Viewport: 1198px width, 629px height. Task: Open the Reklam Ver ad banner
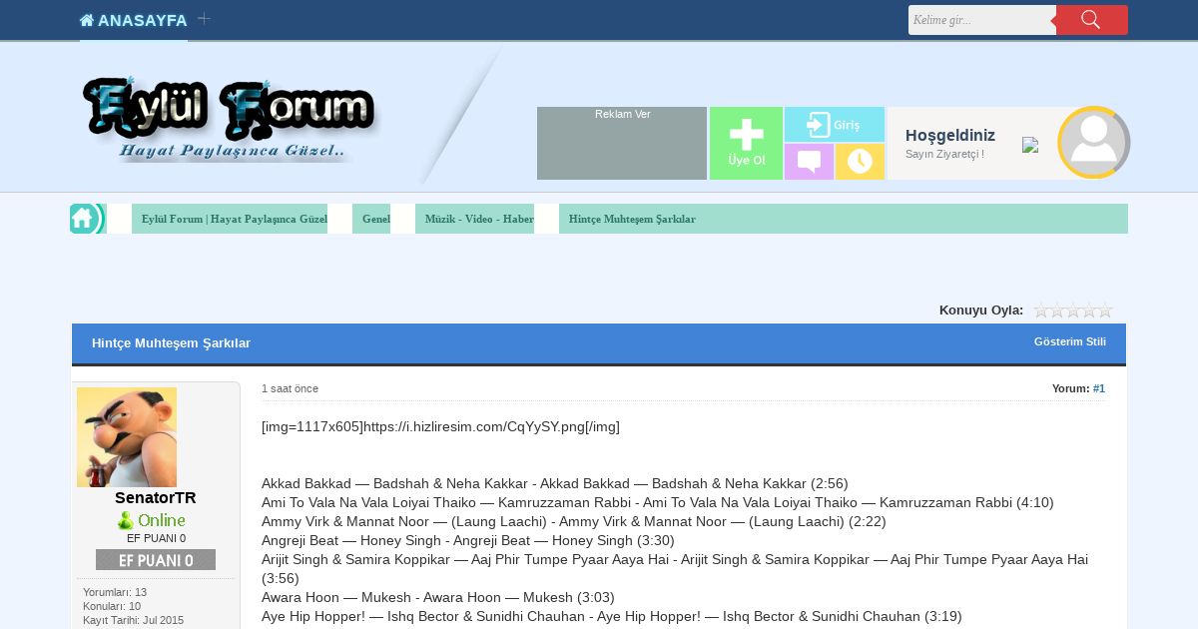622,143
